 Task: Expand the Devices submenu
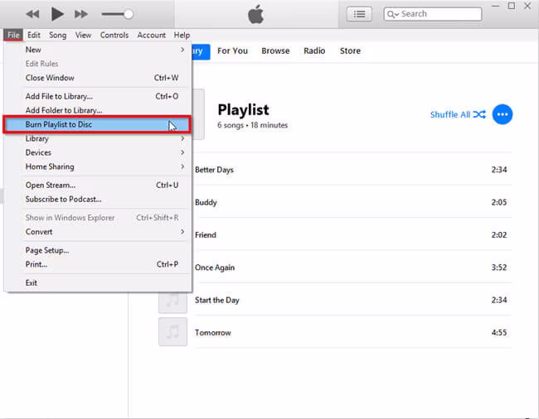(97, 152)
